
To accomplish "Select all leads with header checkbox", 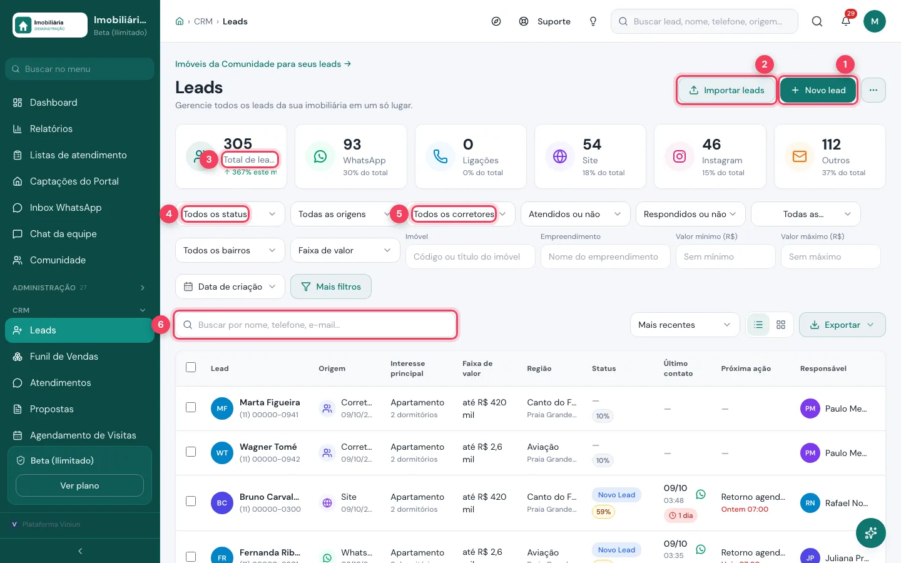I will click(x=191, y=367).
